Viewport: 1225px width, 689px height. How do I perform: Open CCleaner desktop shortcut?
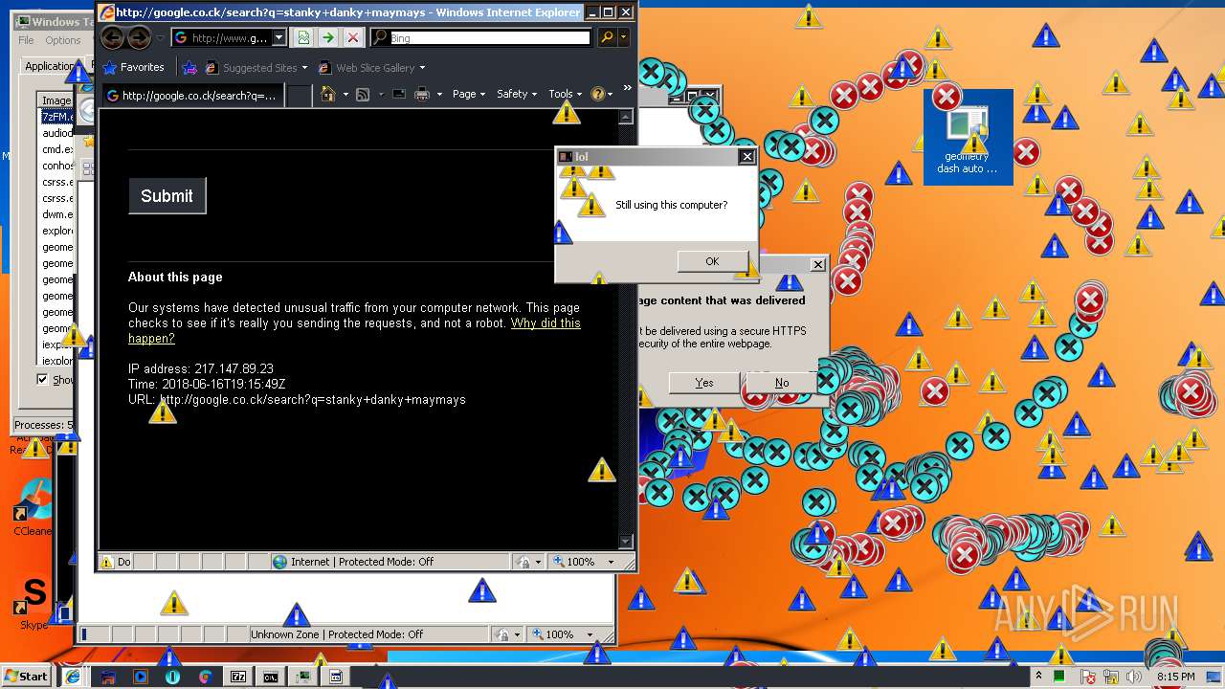[x=32, y=507]
